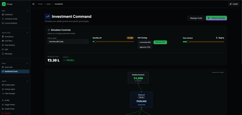Collapse the Finance Tools section

click(27, 33)
